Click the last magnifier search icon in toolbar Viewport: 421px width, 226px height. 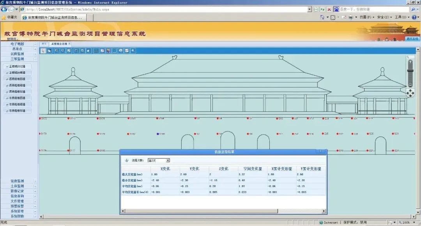[133, 51]
